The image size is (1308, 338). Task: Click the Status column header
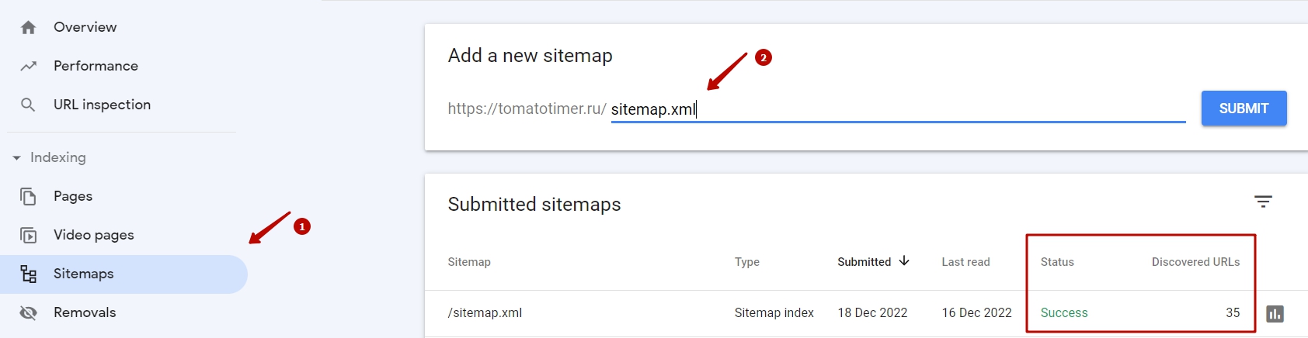[x=1057, y=262]
